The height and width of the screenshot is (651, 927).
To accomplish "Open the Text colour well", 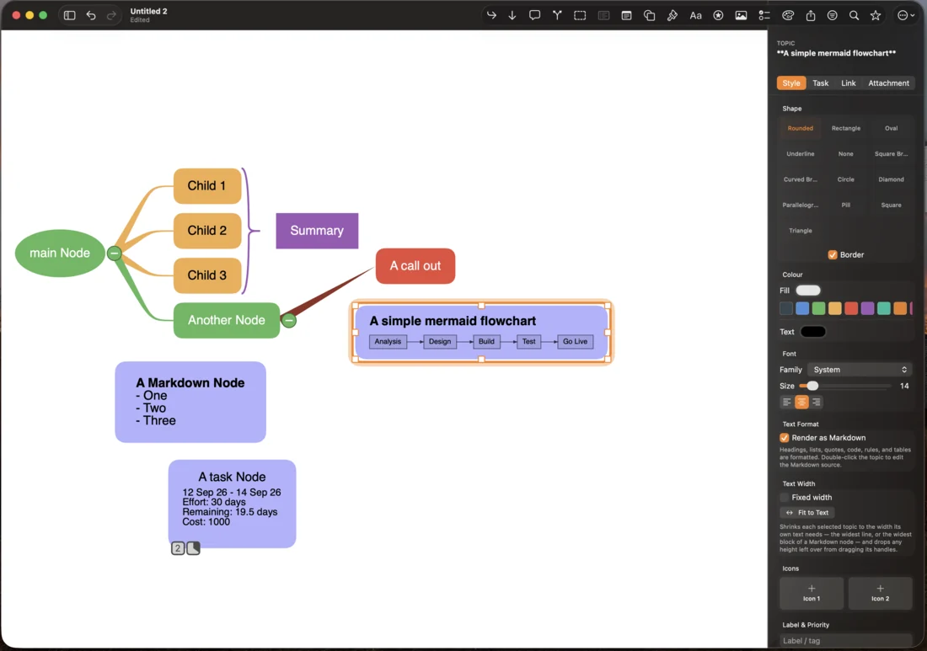I will 813,332.
